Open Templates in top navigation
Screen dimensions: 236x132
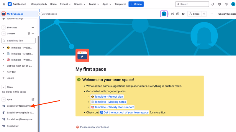[120, 4]
